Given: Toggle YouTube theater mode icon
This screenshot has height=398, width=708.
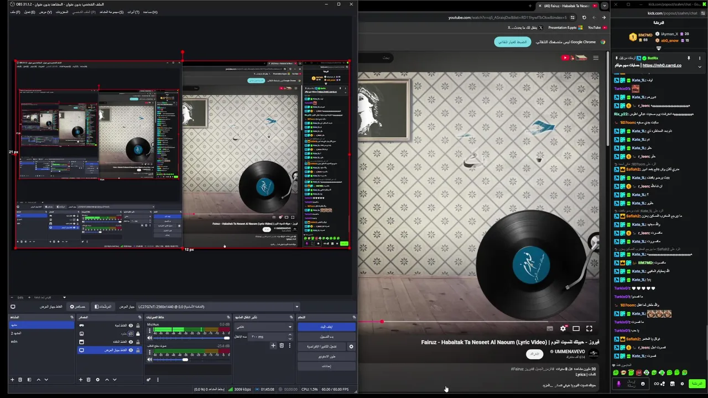Looking at the screenshot, I should 576,328.
